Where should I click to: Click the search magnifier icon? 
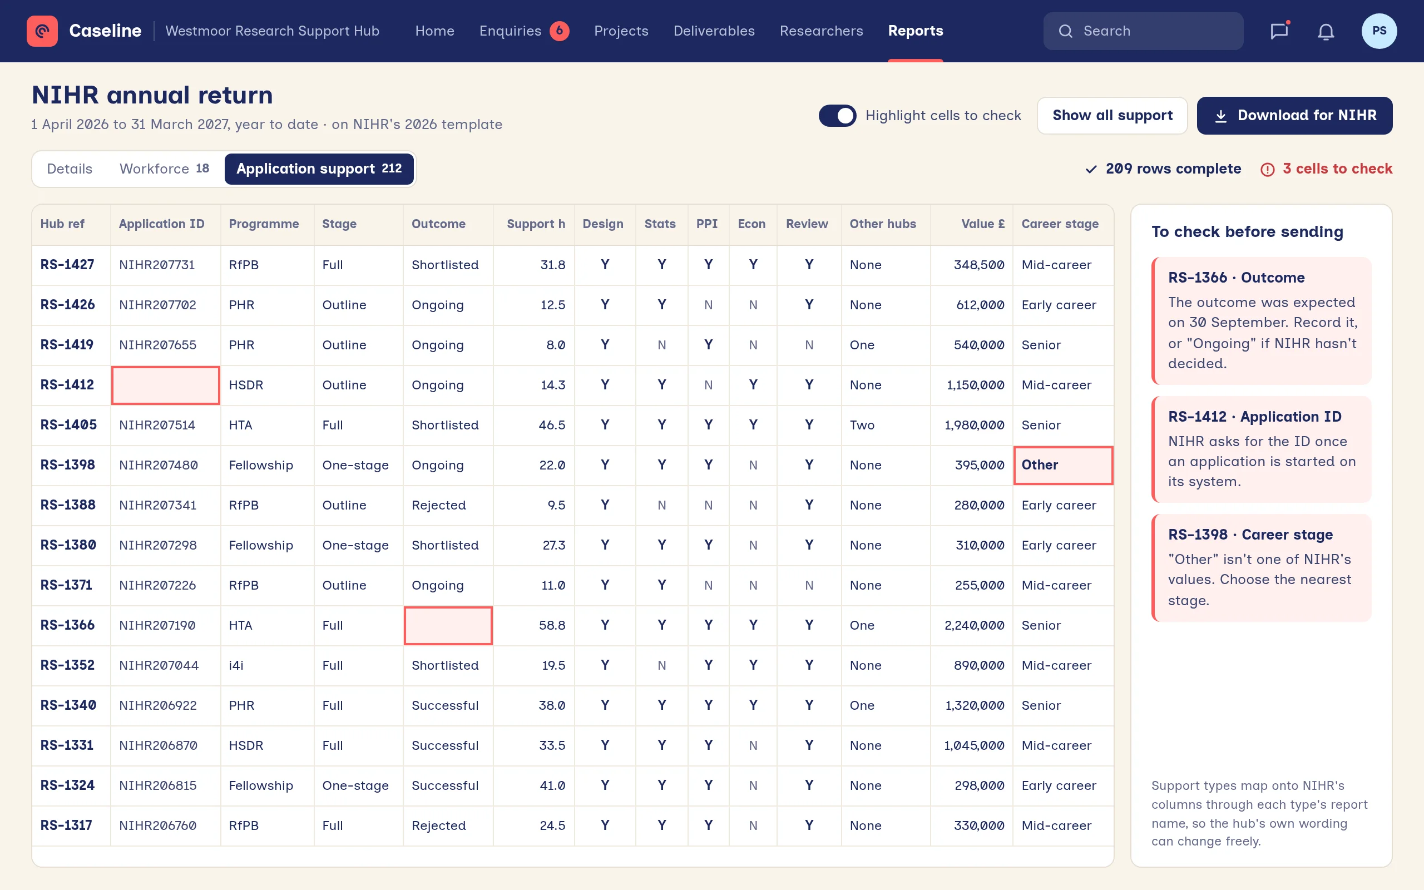pos(1066,31)
